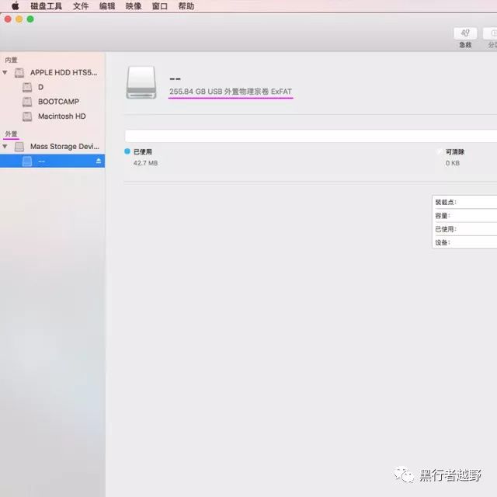Screen dimensions: 497x497
Task: Collapse the Mass Storage Device disclosure triangle
Action: click(x=5, y=146)
